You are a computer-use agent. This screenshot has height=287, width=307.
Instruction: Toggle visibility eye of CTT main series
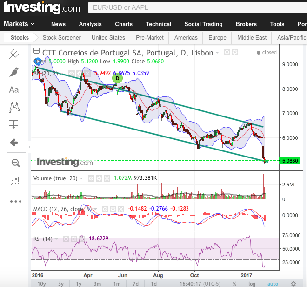[x=227, y=52]
